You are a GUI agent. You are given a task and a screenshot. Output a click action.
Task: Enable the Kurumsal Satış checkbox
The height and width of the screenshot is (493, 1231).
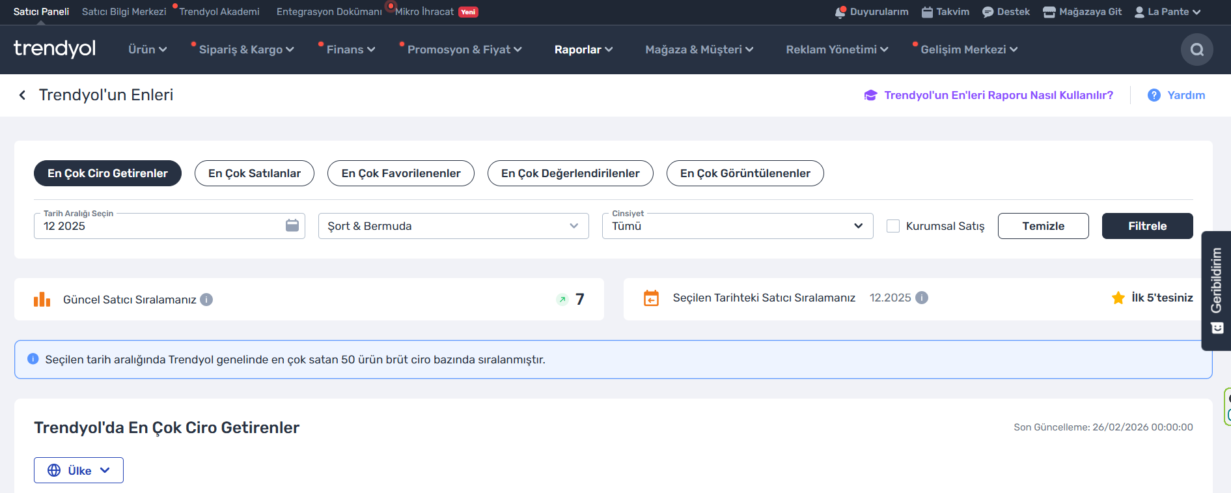[893, 226]
